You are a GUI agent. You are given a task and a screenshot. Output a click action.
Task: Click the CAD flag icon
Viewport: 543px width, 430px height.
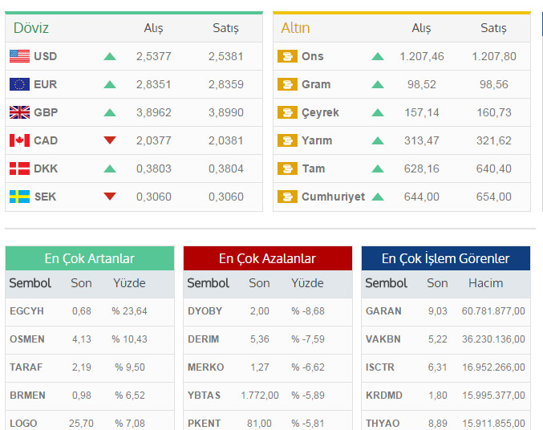coord(20,140)
